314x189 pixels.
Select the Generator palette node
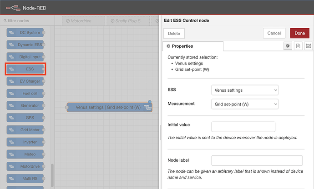(26, 105)
